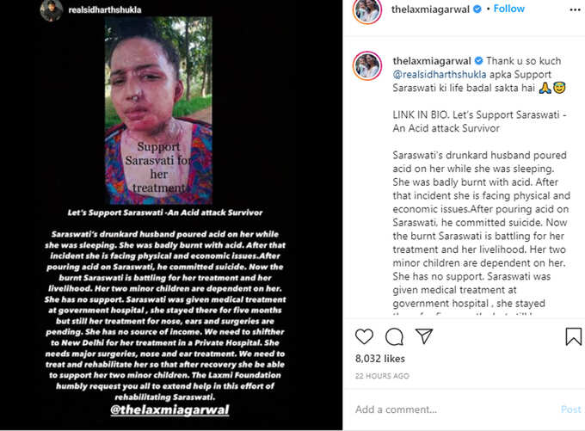
Task: View the 8,032 likes list
Action: (379, 359)
